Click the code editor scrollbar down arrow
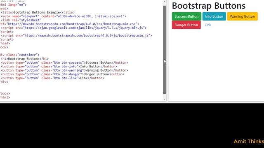The image size is (264, 148). click(165, 99)
